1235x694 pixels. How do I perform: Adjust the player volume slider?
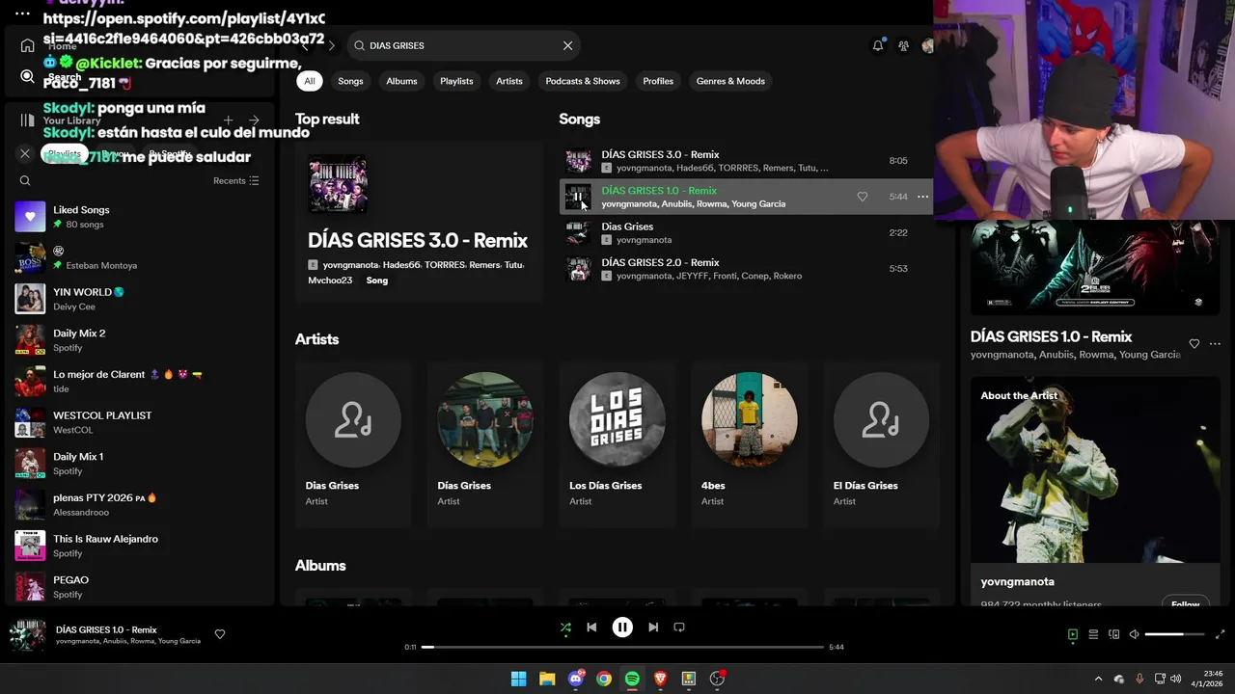(1174, 634)
